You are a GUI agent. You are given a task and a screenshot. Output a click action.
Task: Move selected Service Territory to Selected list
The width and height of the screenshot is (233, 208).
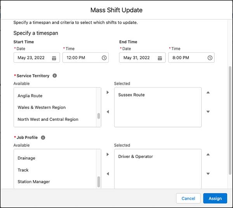pos(108,92)
